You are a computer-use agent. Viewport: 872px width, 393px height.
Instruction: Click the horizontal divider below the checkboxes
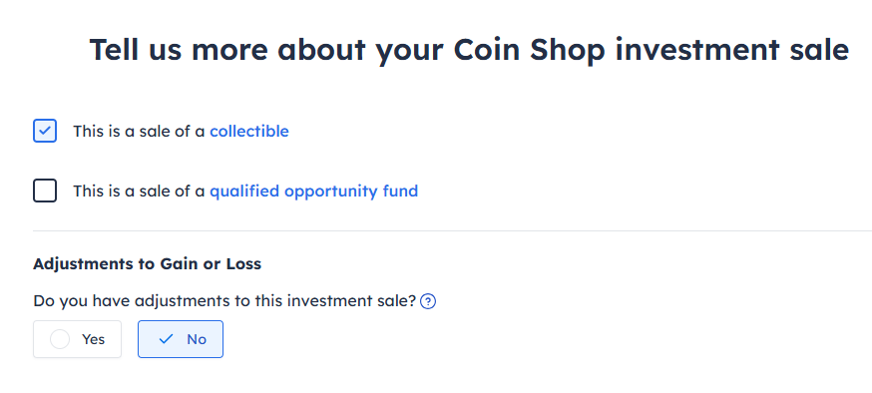(x=452, y=230)
